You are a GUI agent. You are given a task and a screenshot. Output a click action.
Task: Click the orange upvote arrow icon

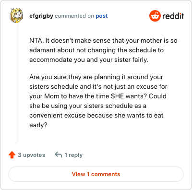pyautogui.click(x=12, y=155)
